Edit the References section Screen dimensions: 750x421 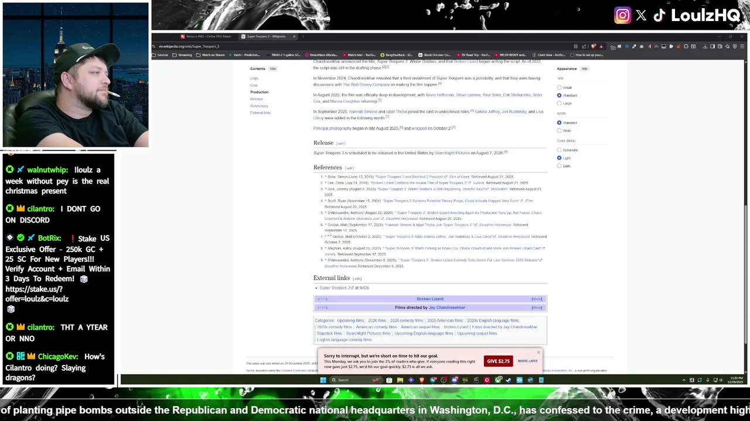coord(349,168)
